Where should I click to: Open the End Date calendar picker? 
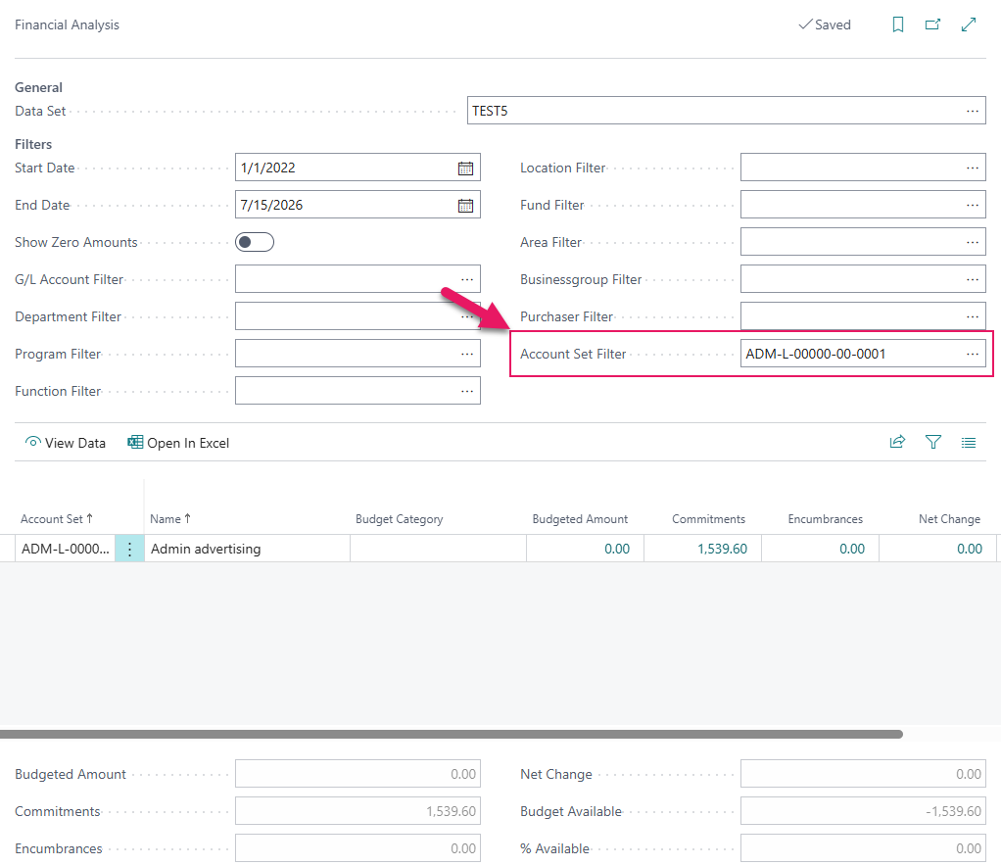(465, 205)
